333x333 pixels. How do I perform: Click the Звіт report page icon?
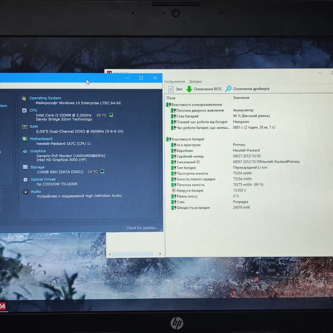(x=171, y=89)
